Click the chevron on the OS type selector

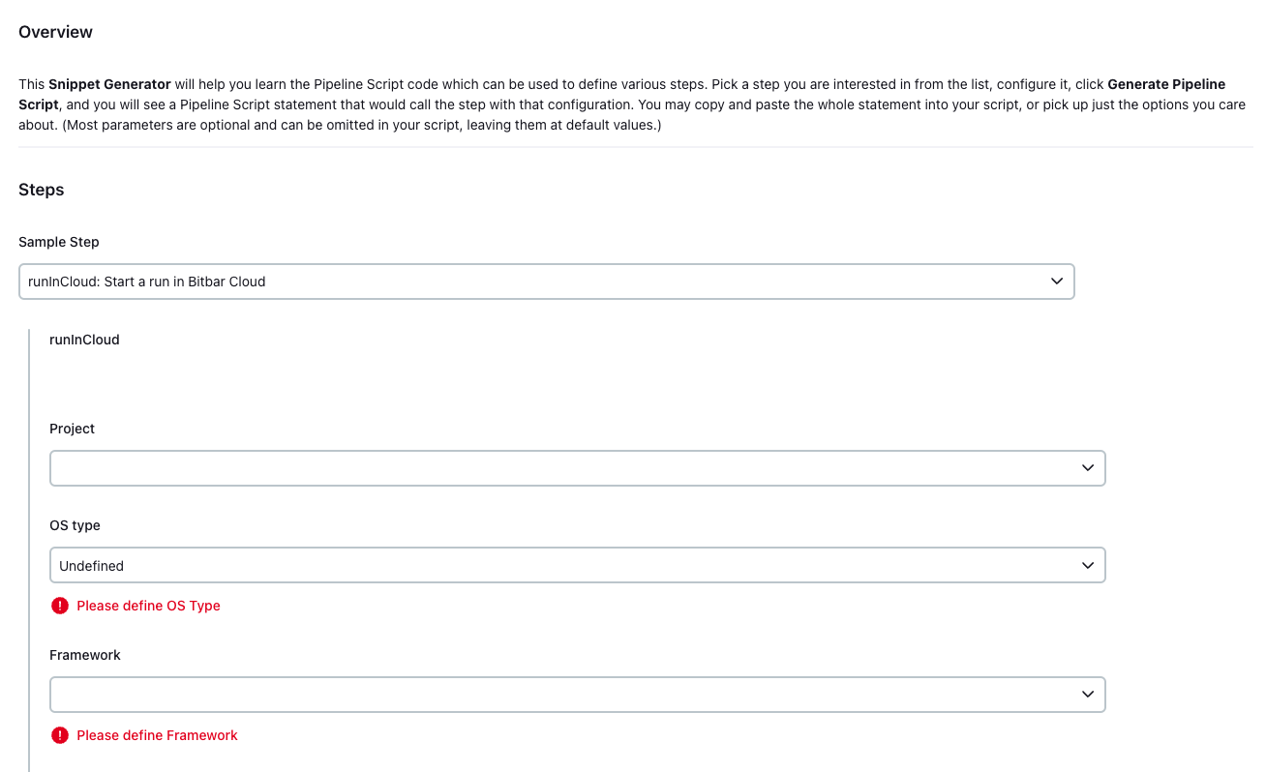[1088, 564]
